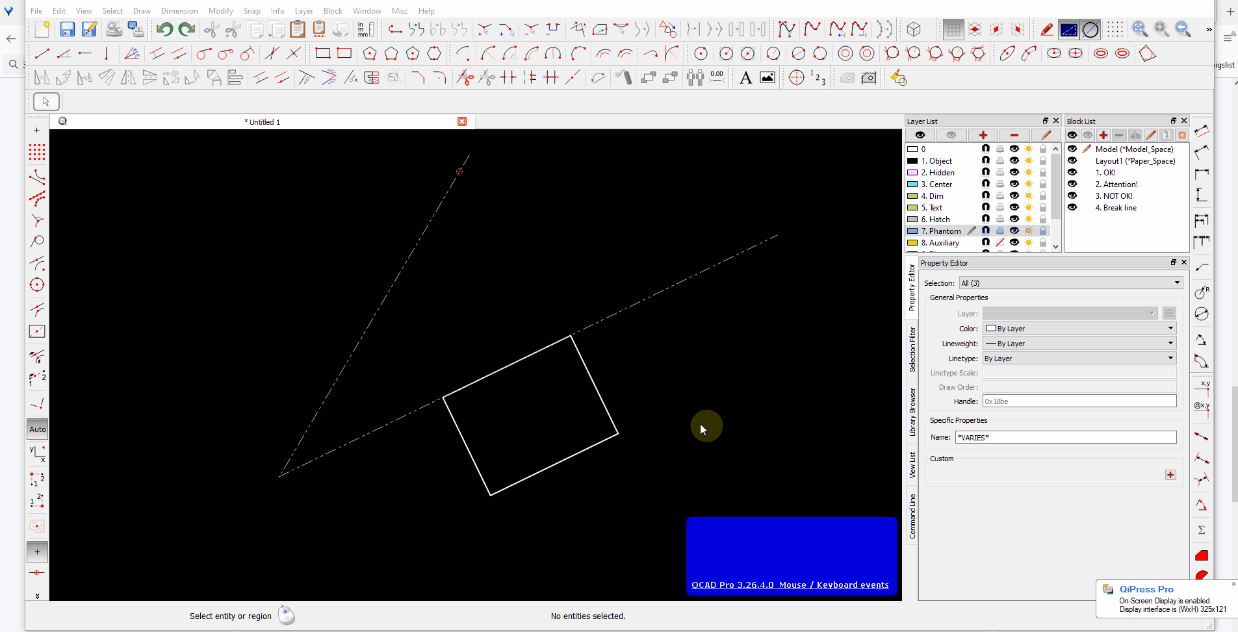1238x632 pixels.
Task: Switch to the Library Browser tab
Action: pyautogui.click(x=912, y=412)
